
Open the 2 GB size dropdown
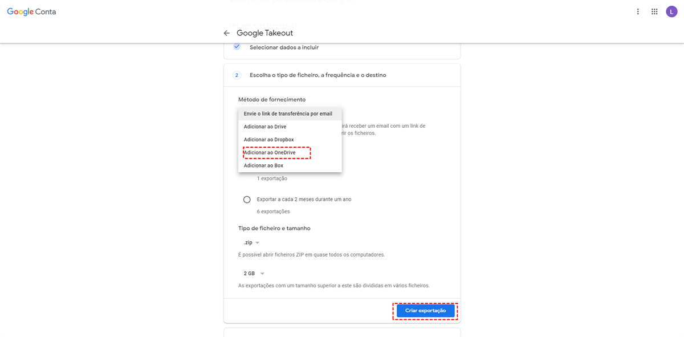254,274
